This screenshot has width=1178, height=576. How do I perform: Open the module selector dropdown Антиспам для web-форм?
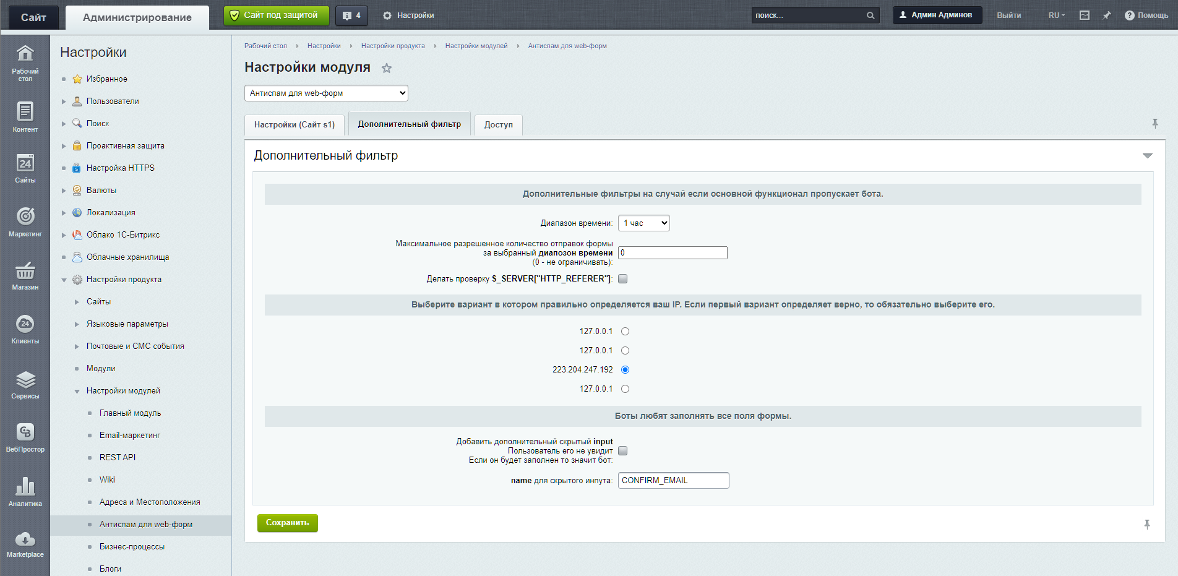326,93
